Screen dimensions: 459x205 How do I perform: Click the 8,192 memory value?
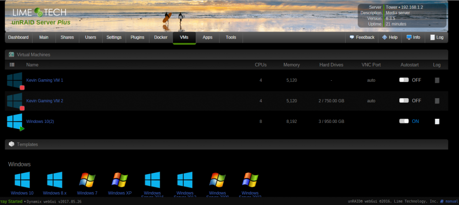pos(291,122)
